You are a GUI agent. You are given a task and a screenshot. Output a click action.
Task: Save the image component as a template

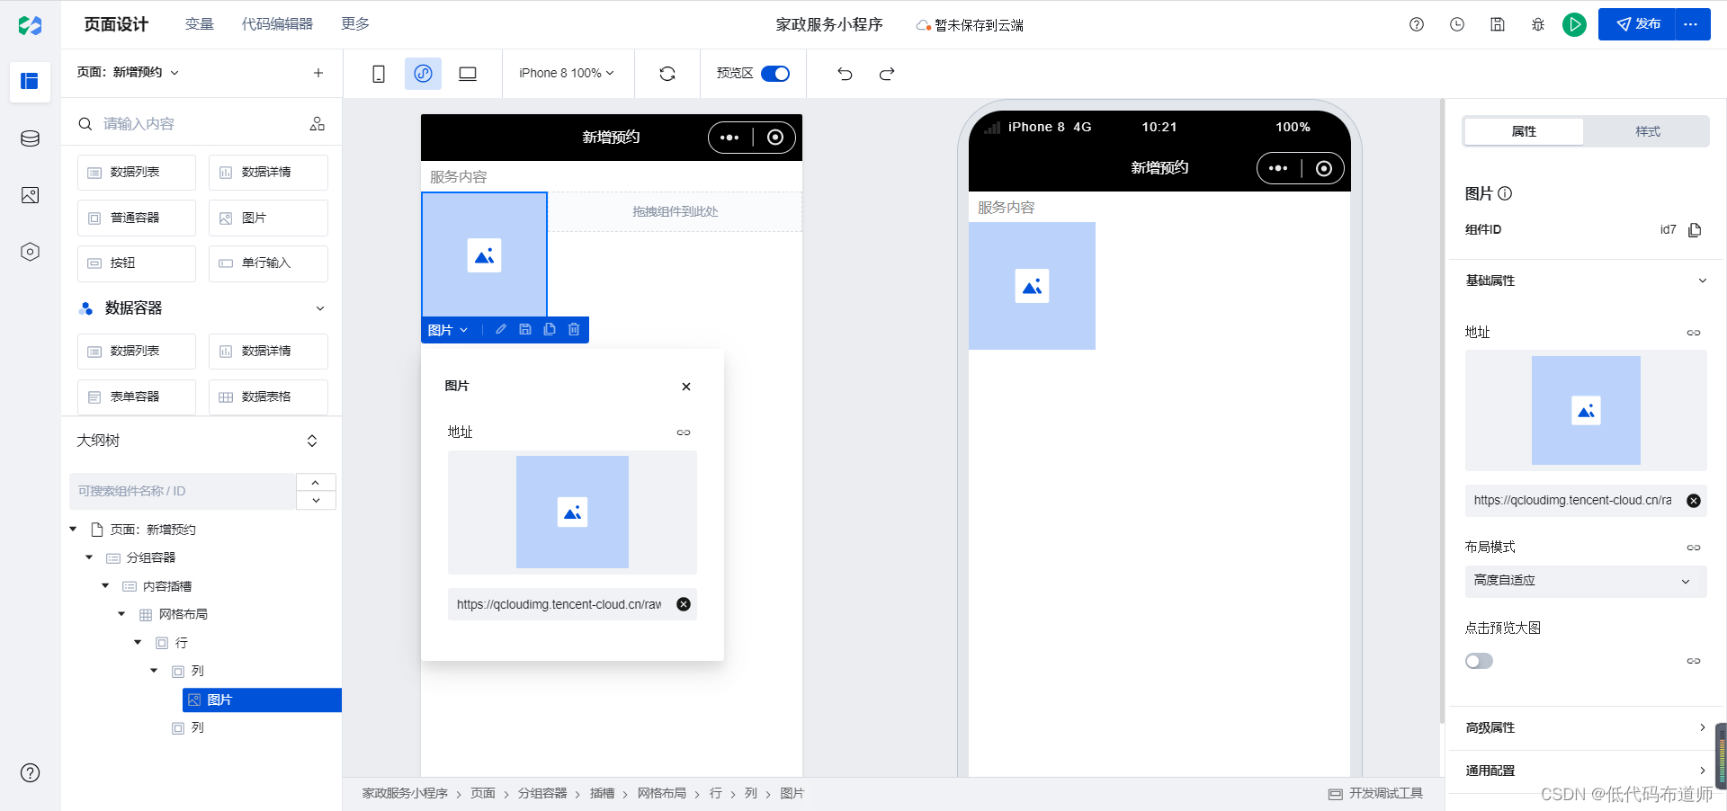tap(525, 329)
